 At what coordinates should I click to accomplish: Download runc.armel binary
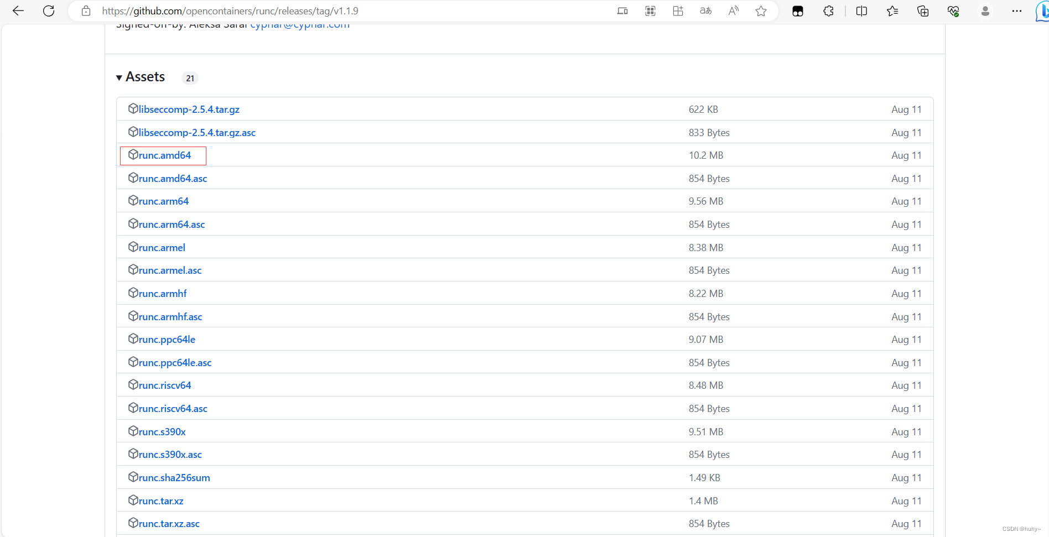point(162,248)
